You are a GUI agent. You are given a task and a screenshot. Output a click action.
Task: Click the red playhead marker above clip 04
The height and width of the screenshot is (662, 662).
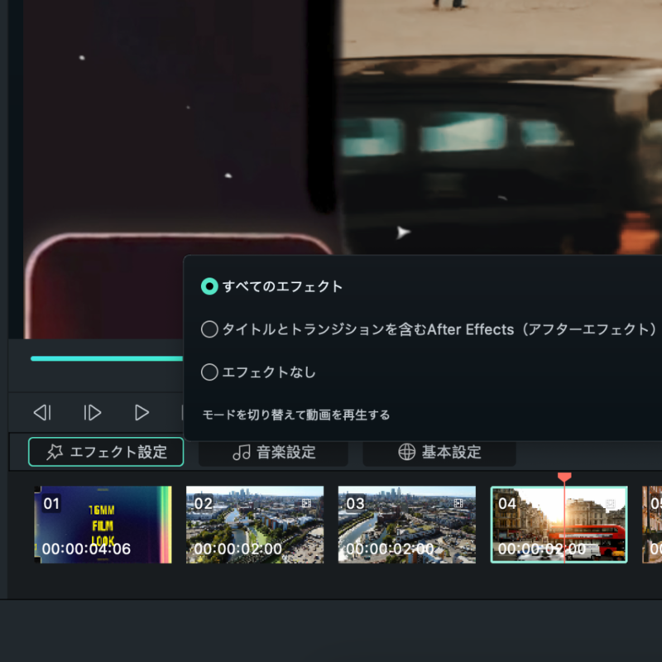[x=564, y=477]
